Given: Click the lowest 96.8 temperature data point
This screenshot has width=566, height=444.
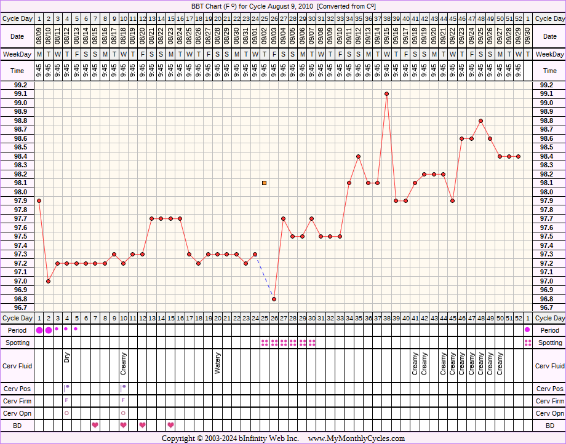Looking at the screenshot, I should click(x=274, y=299).
